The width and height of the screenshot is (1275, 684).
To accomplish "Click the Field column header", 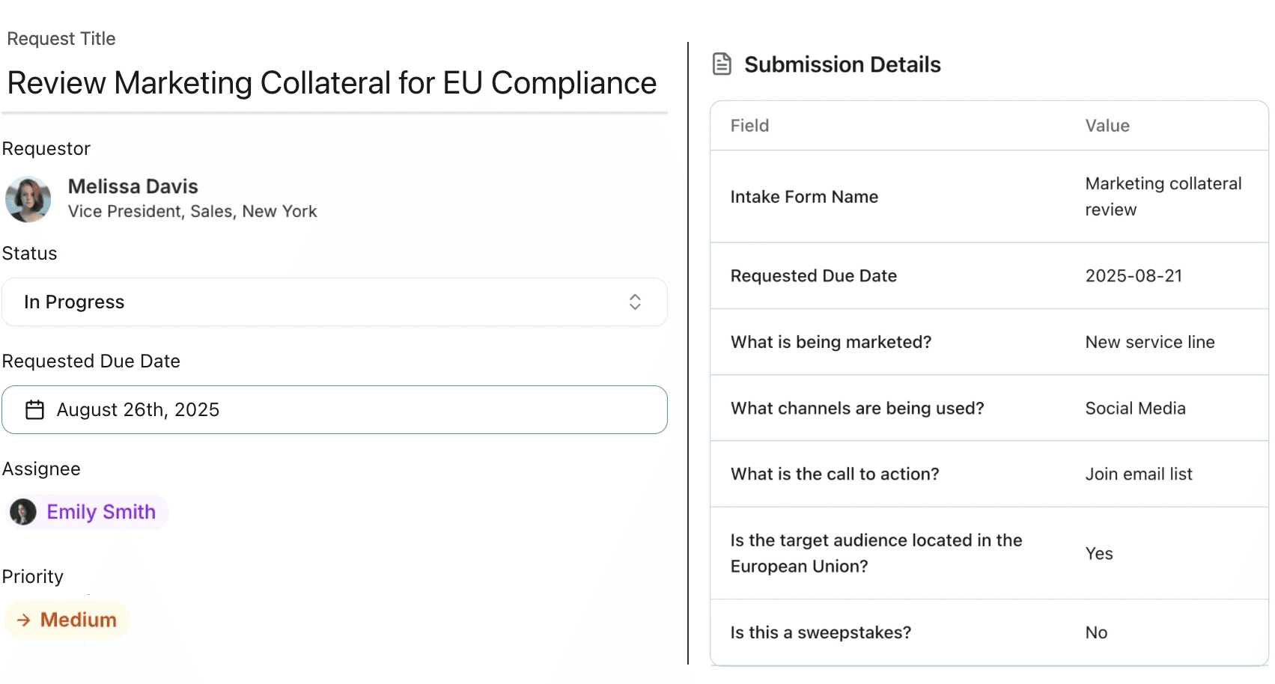I will [x=749, y=126].
